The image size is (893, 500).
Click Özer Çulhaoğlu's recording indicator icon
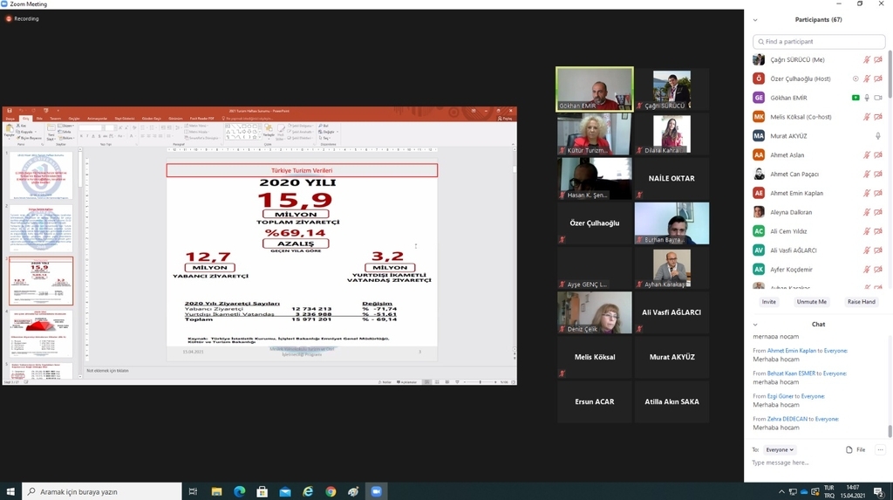(856, 79)
